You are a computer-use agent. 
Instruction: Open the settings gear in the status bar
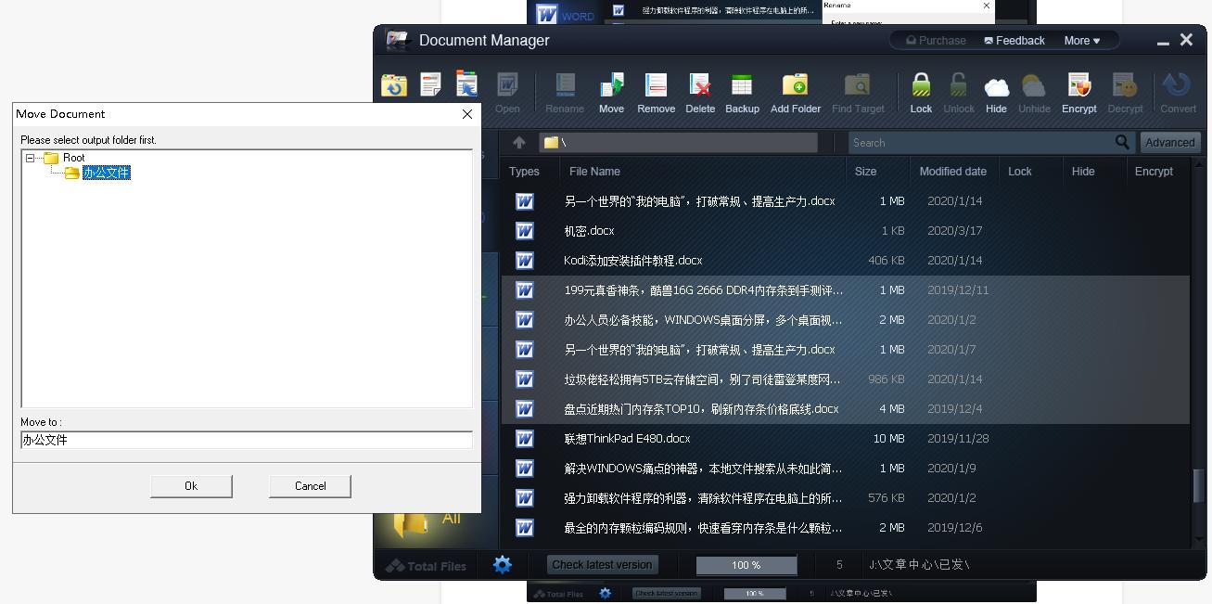[x=503, y=564]
